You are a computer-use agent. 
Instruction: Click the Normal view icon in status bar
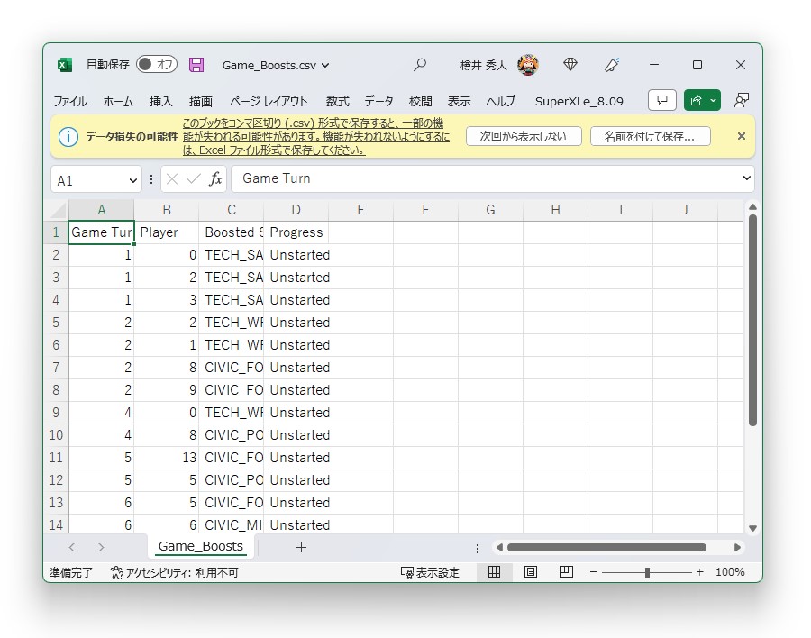(x=495, y=572)
